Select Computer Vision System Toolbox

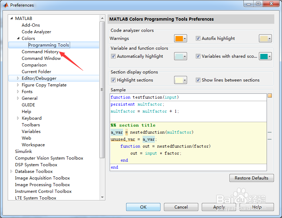49,158
